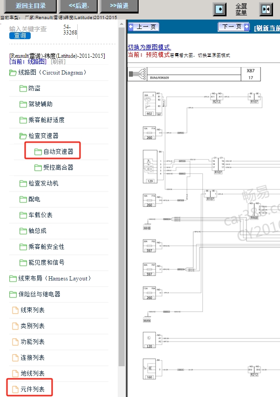This screenshot has width=280, height=397.
Task: Click fuse component 602 in the diagram
Action: [x=149, y=104]
